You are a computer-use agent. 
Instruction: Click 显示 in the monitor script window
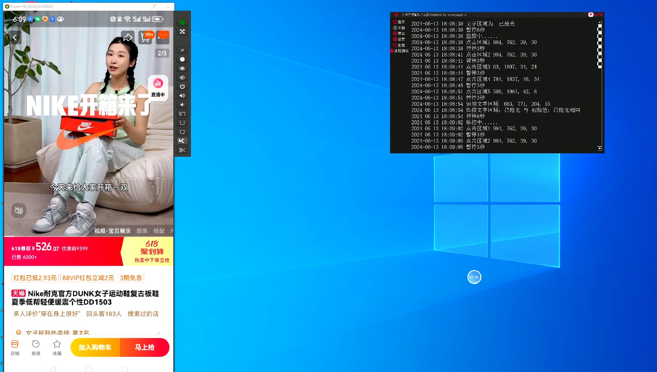coord(399,22)
